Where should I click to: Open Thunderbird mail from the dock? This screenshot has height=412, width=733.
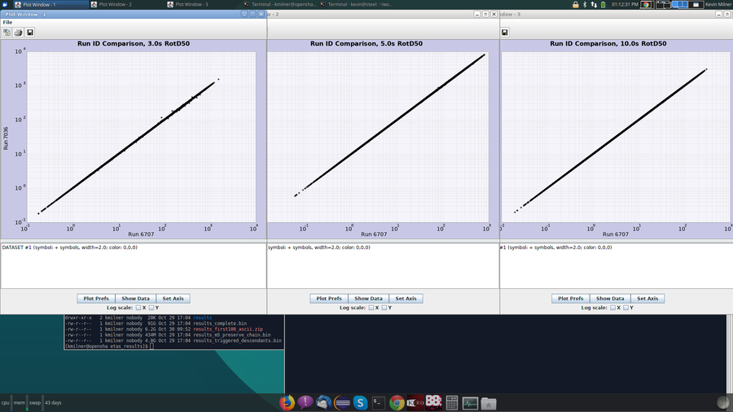point(323,402)
